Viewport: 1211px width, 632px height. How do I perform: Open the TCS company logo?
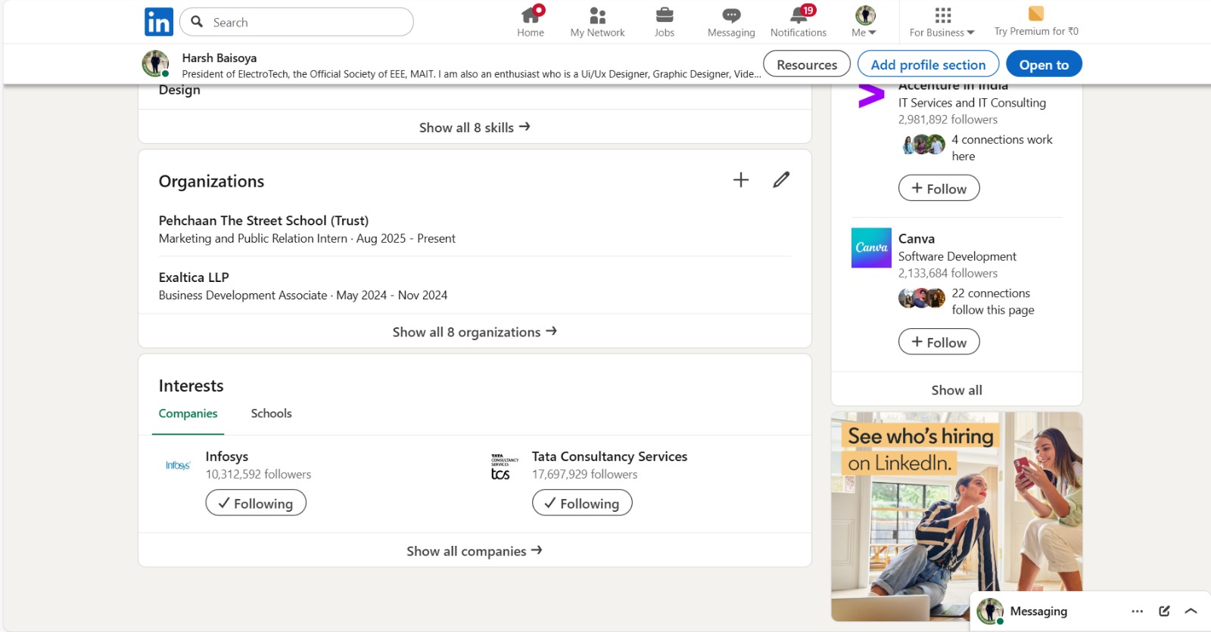(x=504, y=466)
